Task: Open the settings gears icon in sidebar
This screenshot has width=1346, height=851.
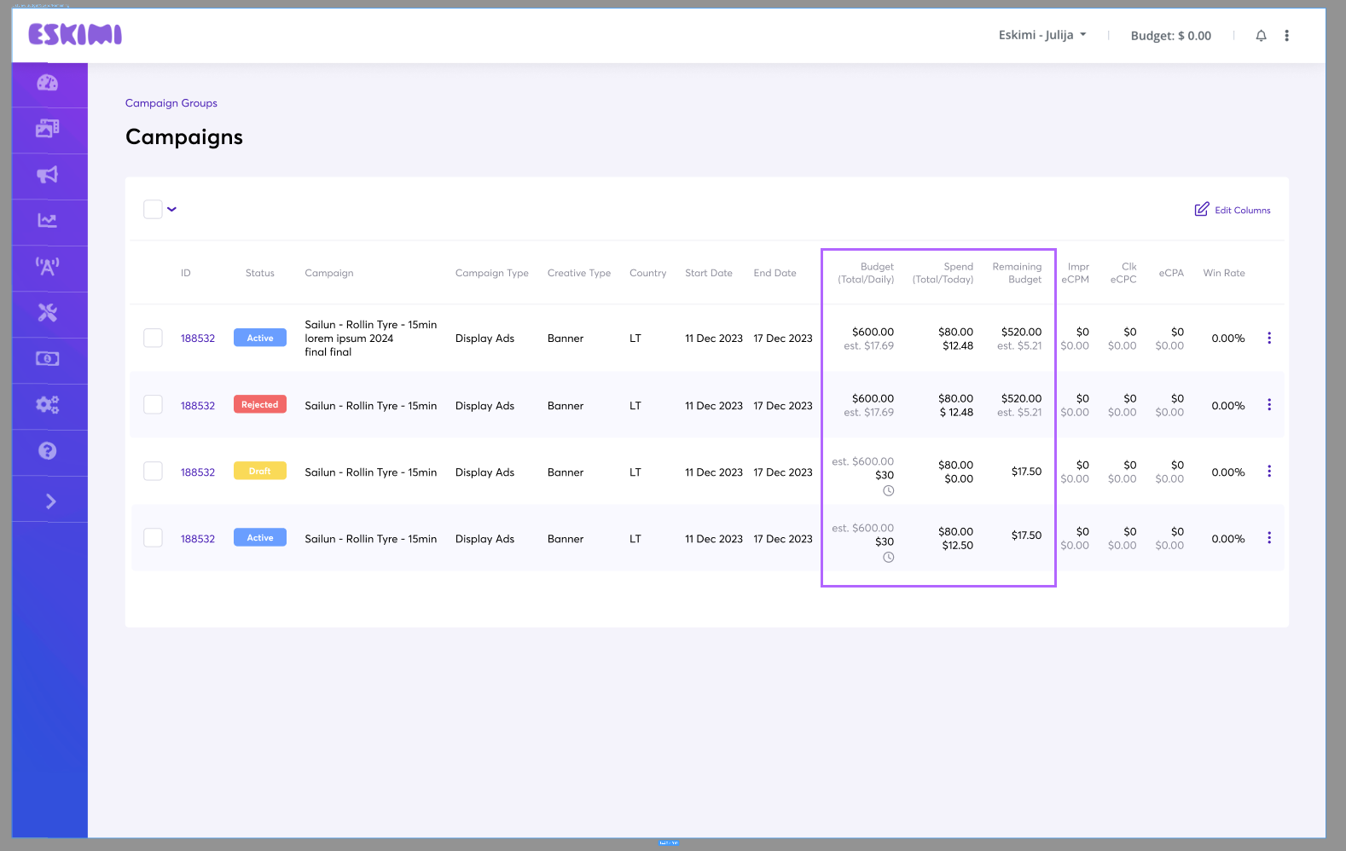Action: (48, 405)
